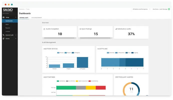Switch to the Risk Management tab
The width and height of the screenshot is (173, 100).
click(x=37, y=18)
